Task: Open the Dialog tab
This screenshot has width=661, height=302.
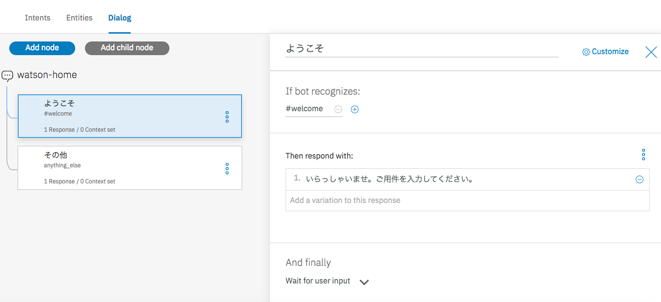Action: pos(120,18)
